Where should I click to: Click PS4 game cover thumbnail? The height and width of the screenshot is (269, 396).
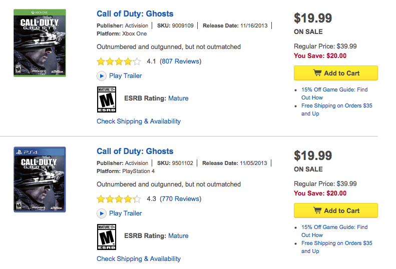40,179
